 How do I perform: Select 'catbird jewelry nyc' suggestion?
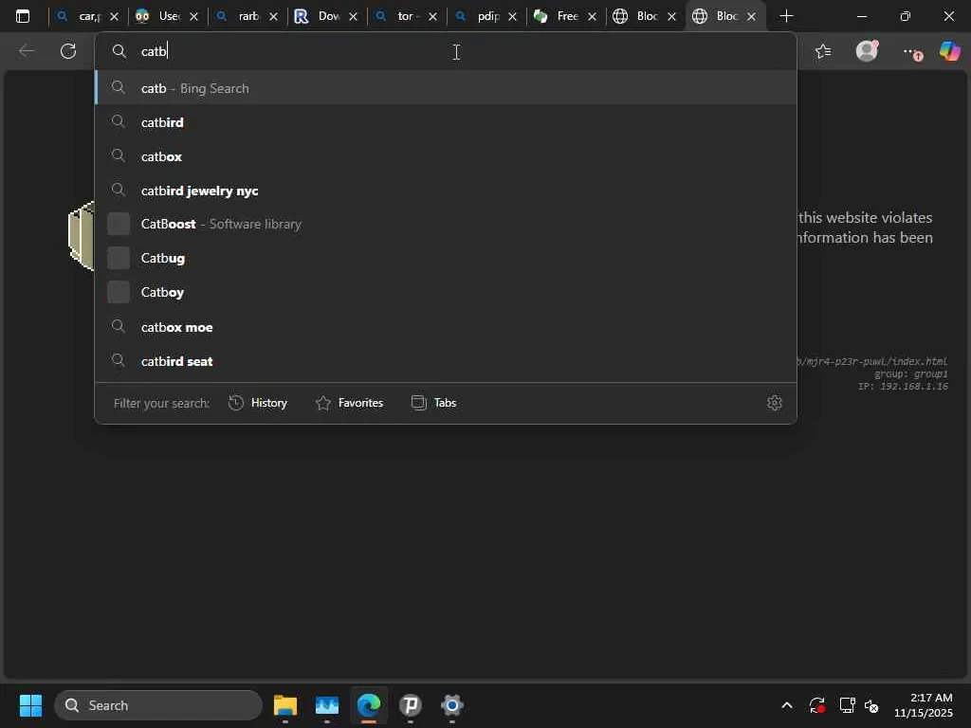pyautogui.click(x=446, y=190)
